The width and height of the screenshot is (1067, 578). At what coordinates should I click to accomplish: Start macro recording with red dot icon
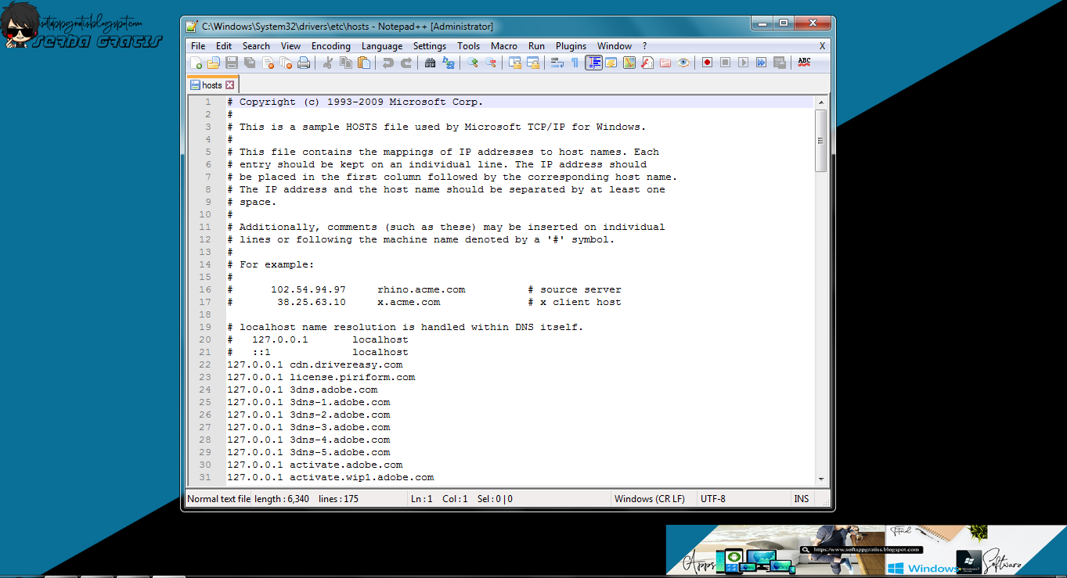tap(707, 63)
